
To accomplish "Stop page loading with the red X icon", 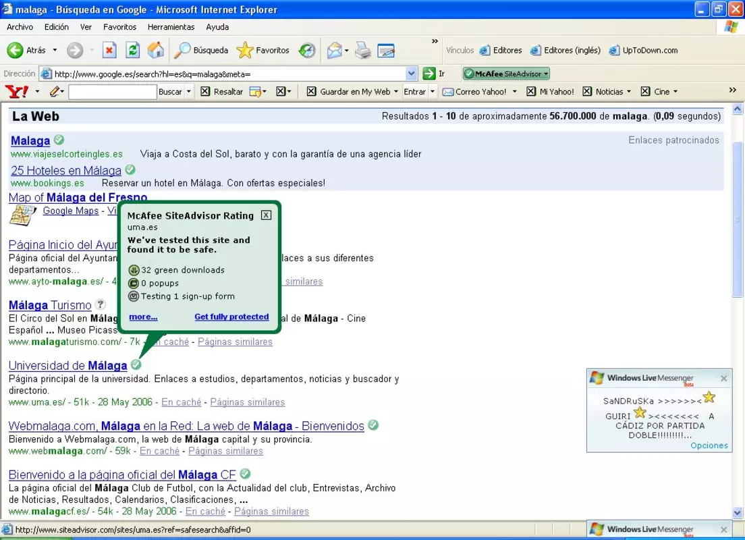I will click(109, 50).
